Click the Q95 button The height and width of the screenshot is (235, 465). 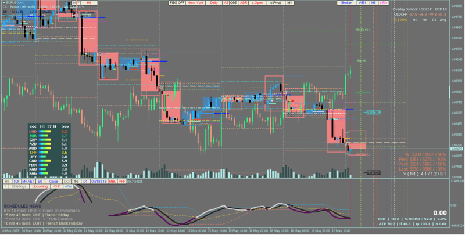tap(234, 3)
